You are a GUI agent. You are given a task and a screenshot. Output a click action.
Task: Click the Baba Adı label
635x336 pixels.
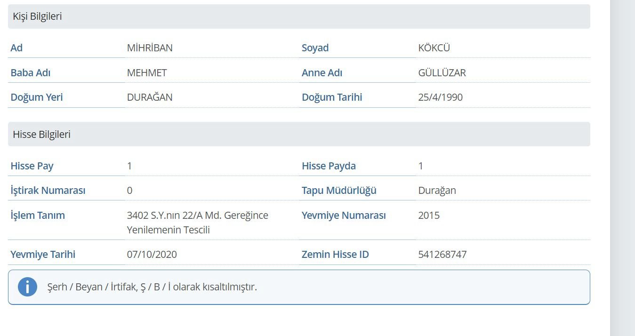click(x=31, y=73)
